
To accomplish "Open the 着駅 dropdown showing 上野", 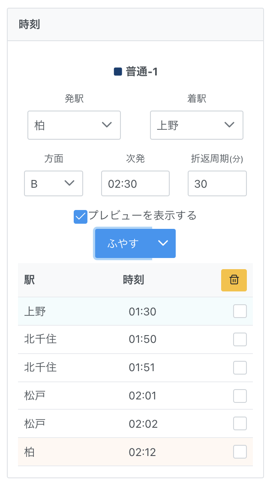I will pyautogui.click(x=196, y=125).
